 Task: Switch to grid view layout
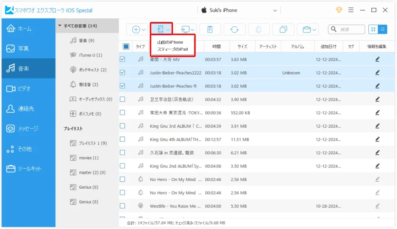(x=373, y=29)
